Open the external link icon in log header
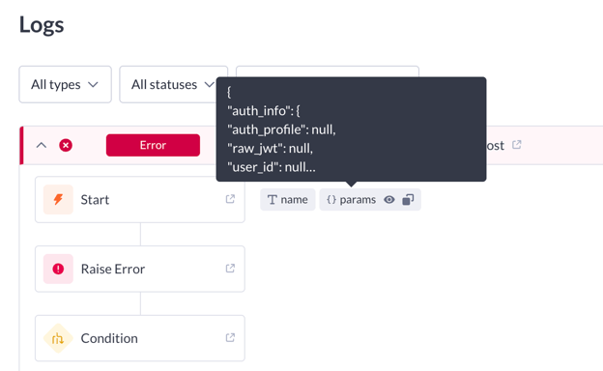Viewport: 603px width, 371px height. pos(516,145)
